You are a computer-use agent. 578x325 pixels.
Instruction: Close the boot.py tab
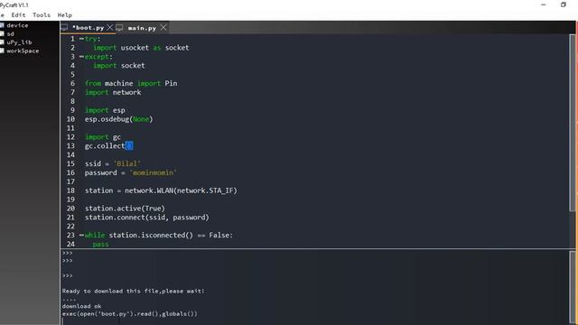110,28
